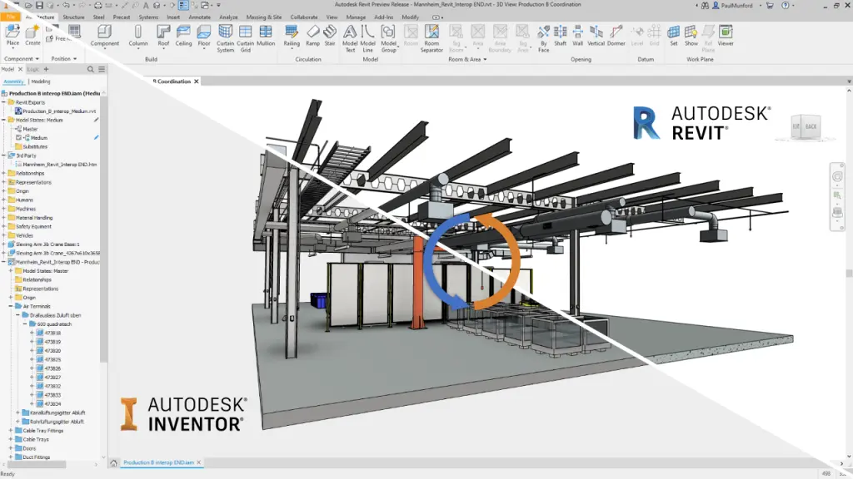Click the Modify tab toggle on the ribbon
This screenshot has width=853, height=479.
coord(409,16)
